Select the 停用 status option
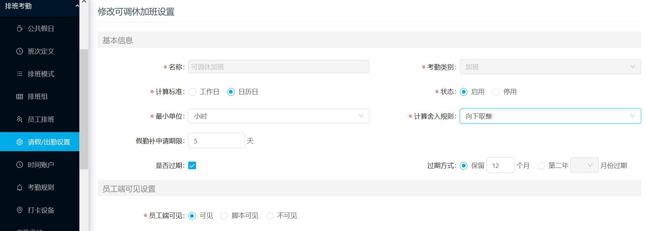The width and height of the screenshot is (646, 231). click(496, 92)
